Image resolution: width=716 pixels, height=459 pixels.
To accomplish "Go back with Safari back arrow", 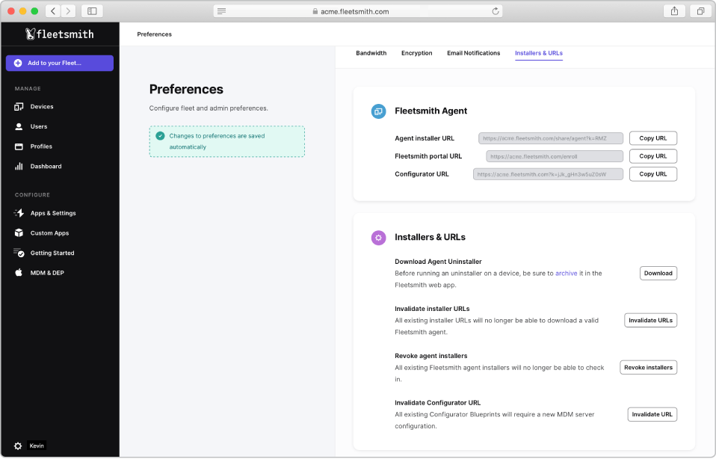I will [x=53, y=11].
